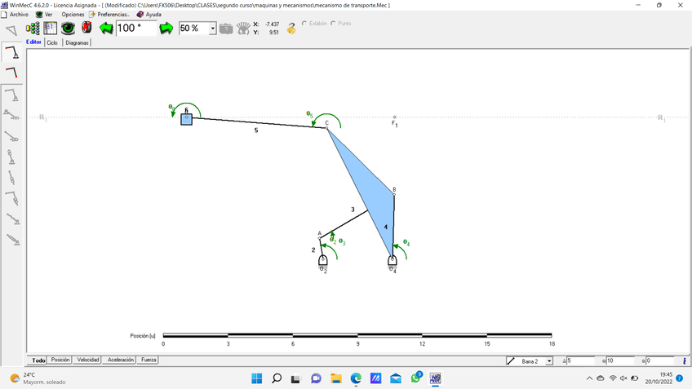692x389 pixels.
Task: Click the Posición scale bar ruler
Action: 357,335
